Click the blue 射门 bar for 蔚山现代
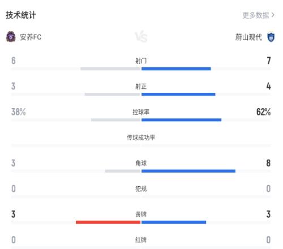 pyautogui.click(x=176, y=68)
